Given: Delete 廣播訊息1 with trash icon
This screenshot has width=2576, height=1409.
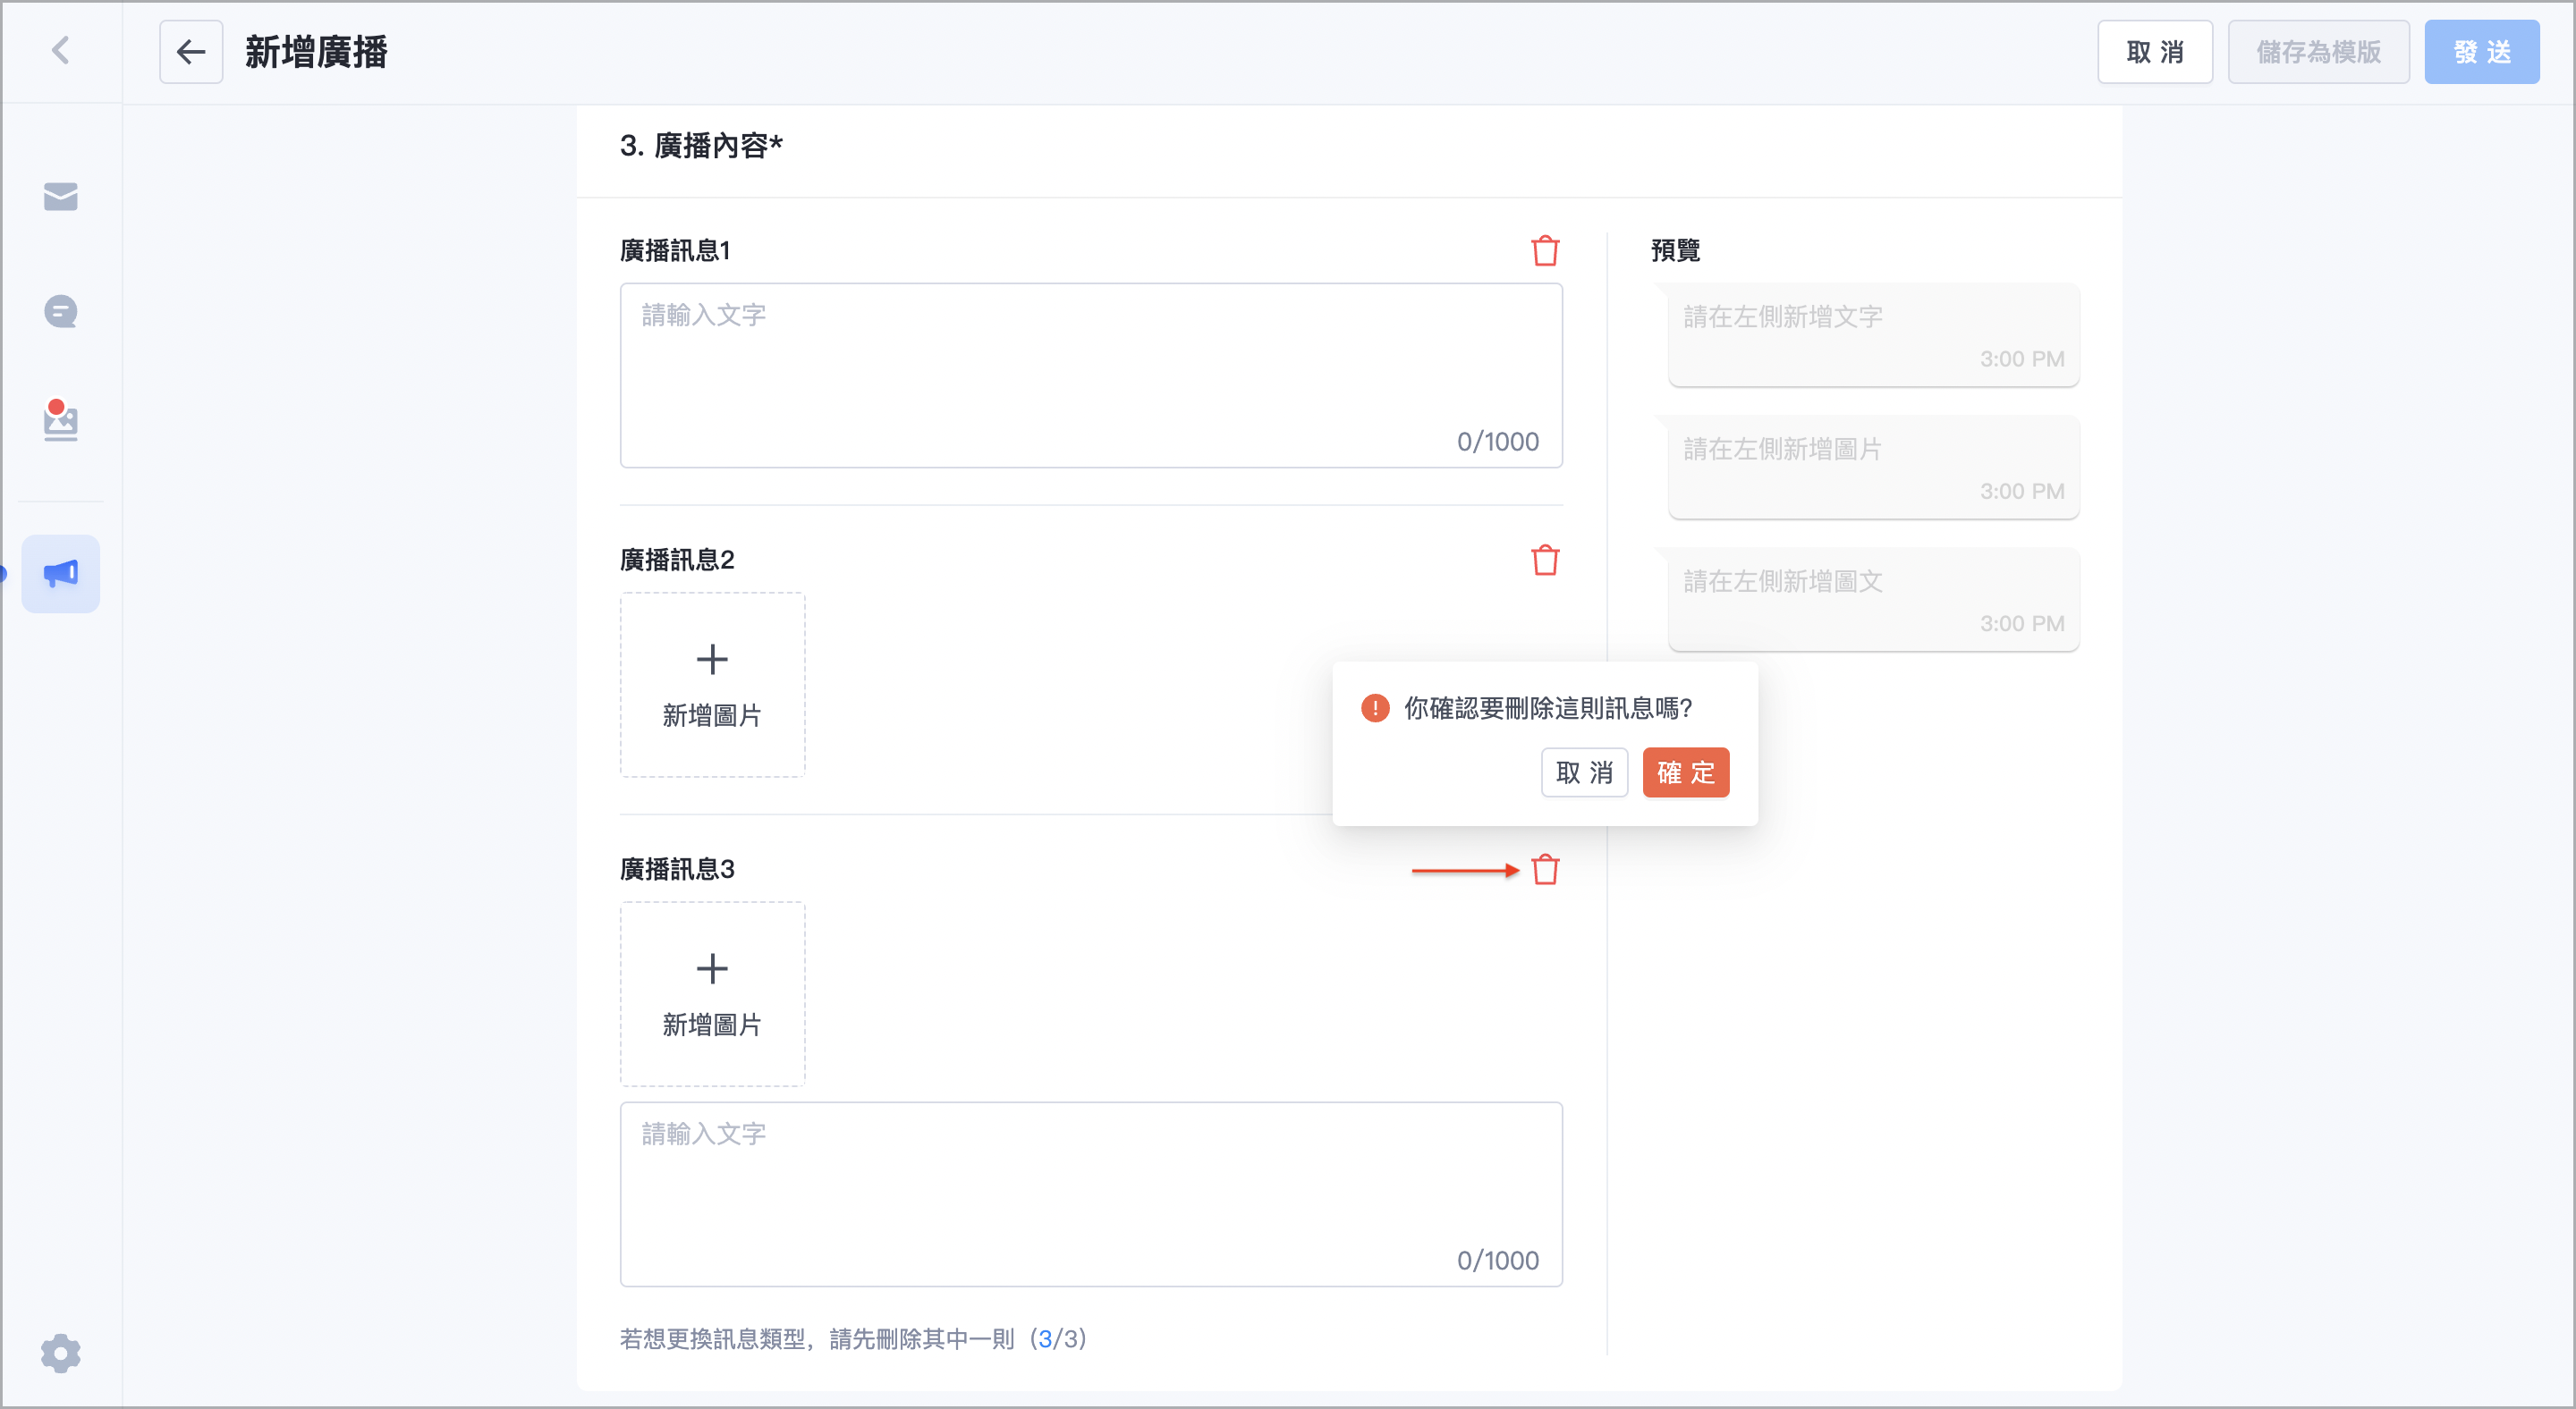Looking at the screenshot, I should tap(1545, 251).
